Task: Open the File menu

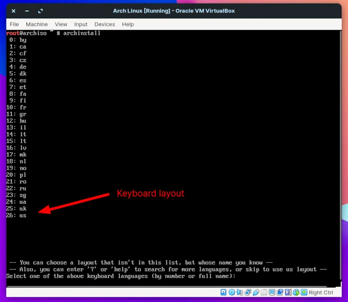Action: tap(14, 24)
